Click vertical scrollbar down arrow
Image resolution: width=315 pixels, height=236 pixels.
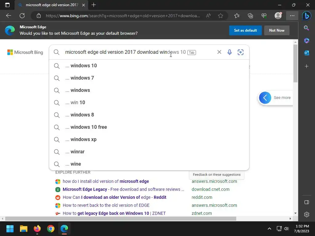coord(295,213)
